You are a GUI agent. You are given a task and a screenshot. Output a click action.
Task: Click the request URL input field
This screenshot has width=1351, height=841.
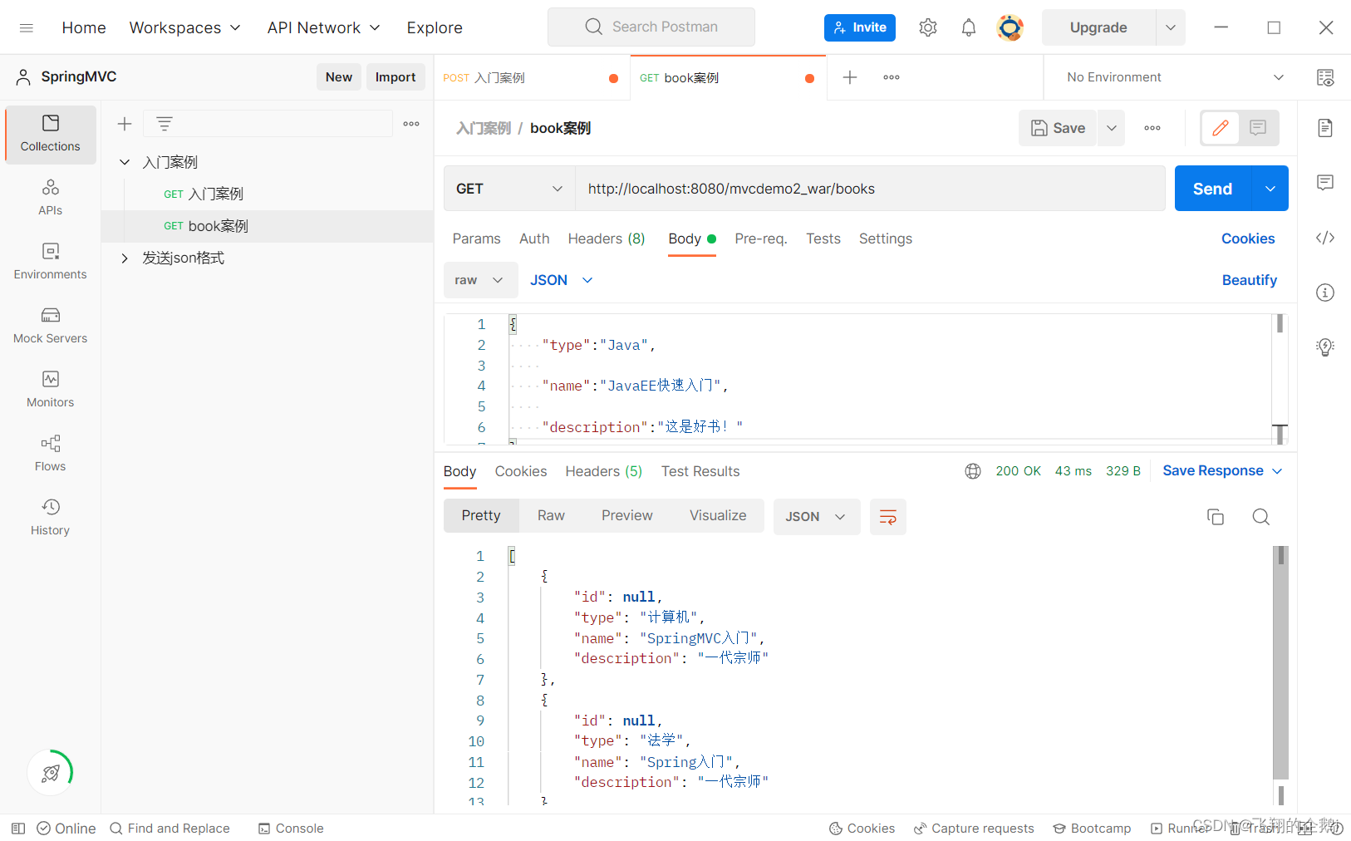870,189
